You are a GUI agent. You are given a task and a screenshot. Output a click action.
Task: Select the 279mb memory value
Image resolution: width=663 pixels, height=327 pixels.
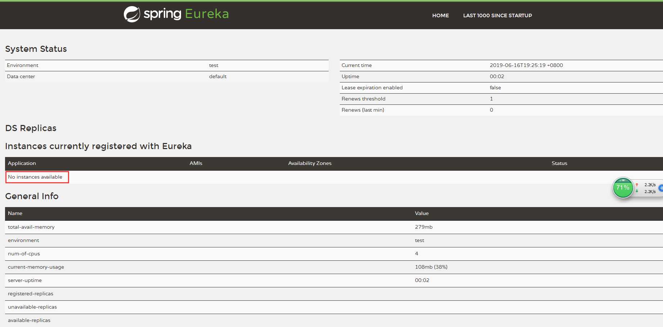[424, 227]
